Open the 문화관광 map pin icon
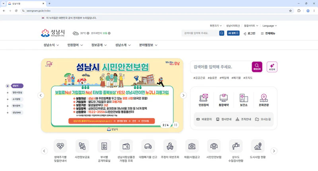The image size is (318, 171). 264,100
